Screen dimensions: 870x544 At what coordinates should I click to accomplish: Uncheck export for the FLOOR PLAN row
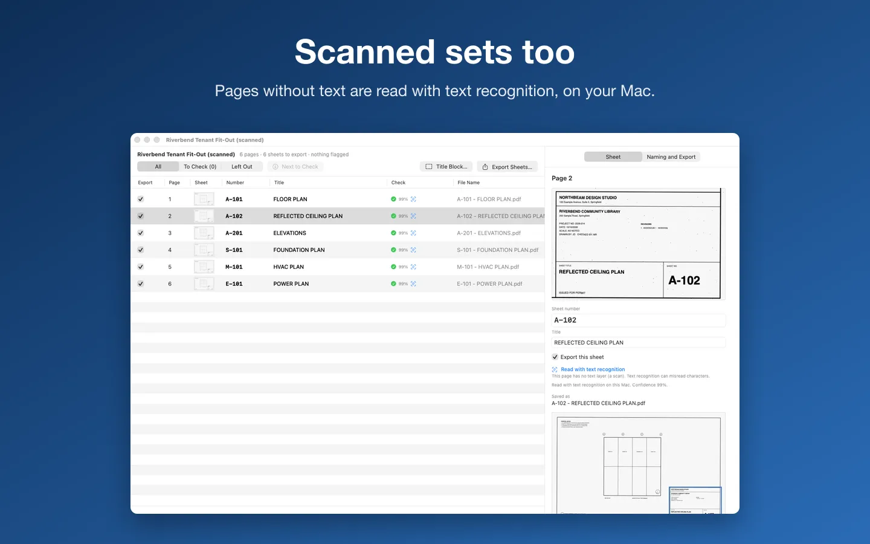[x=141, y=199]
